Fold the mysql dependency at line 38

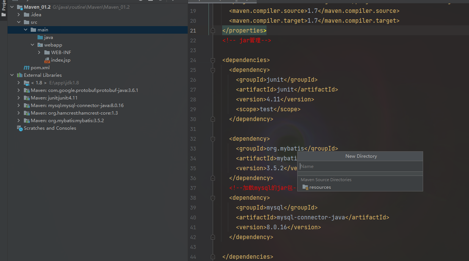click(x=213, y=198)
